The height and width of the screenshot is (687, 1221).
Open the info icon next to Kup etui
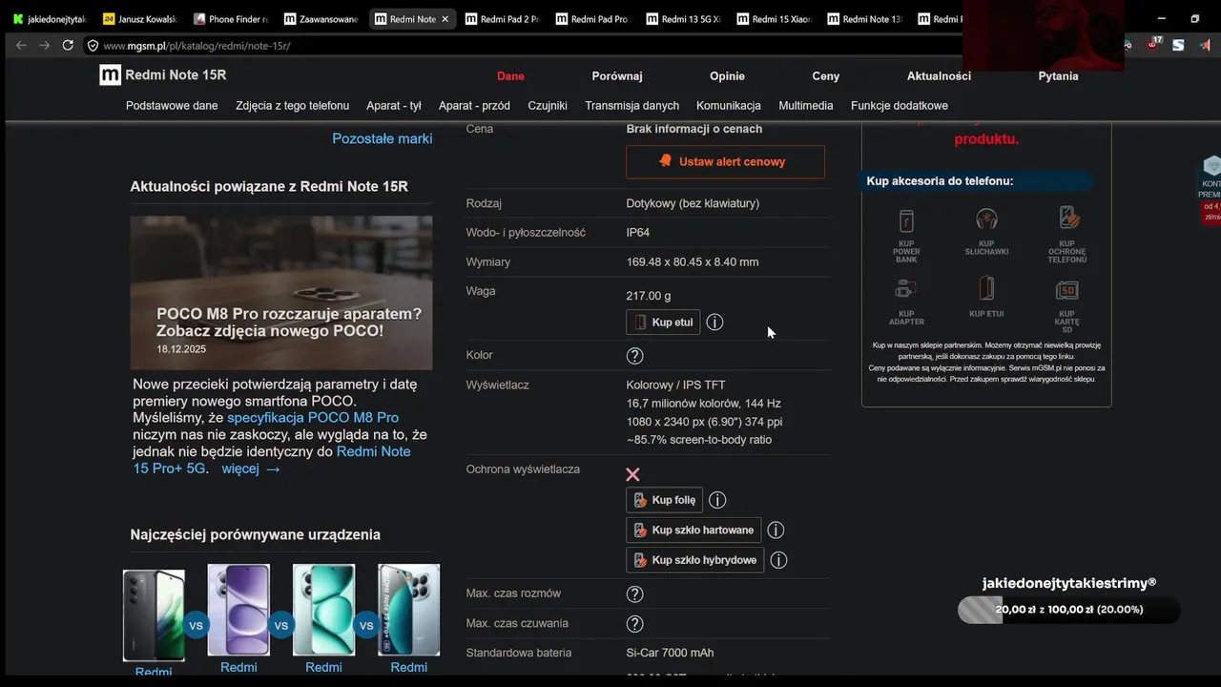pos(714,323)
